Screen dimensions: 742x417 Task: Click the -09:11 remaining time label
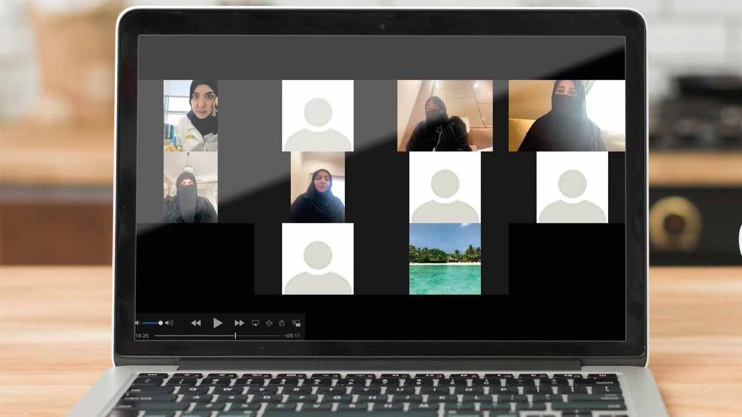pos(292,336)
